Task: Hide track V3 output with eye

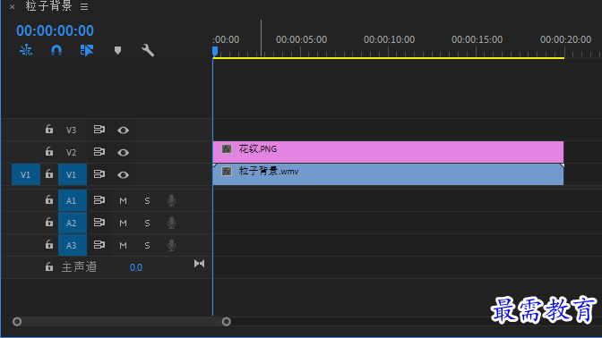Action: click(123, 131)
